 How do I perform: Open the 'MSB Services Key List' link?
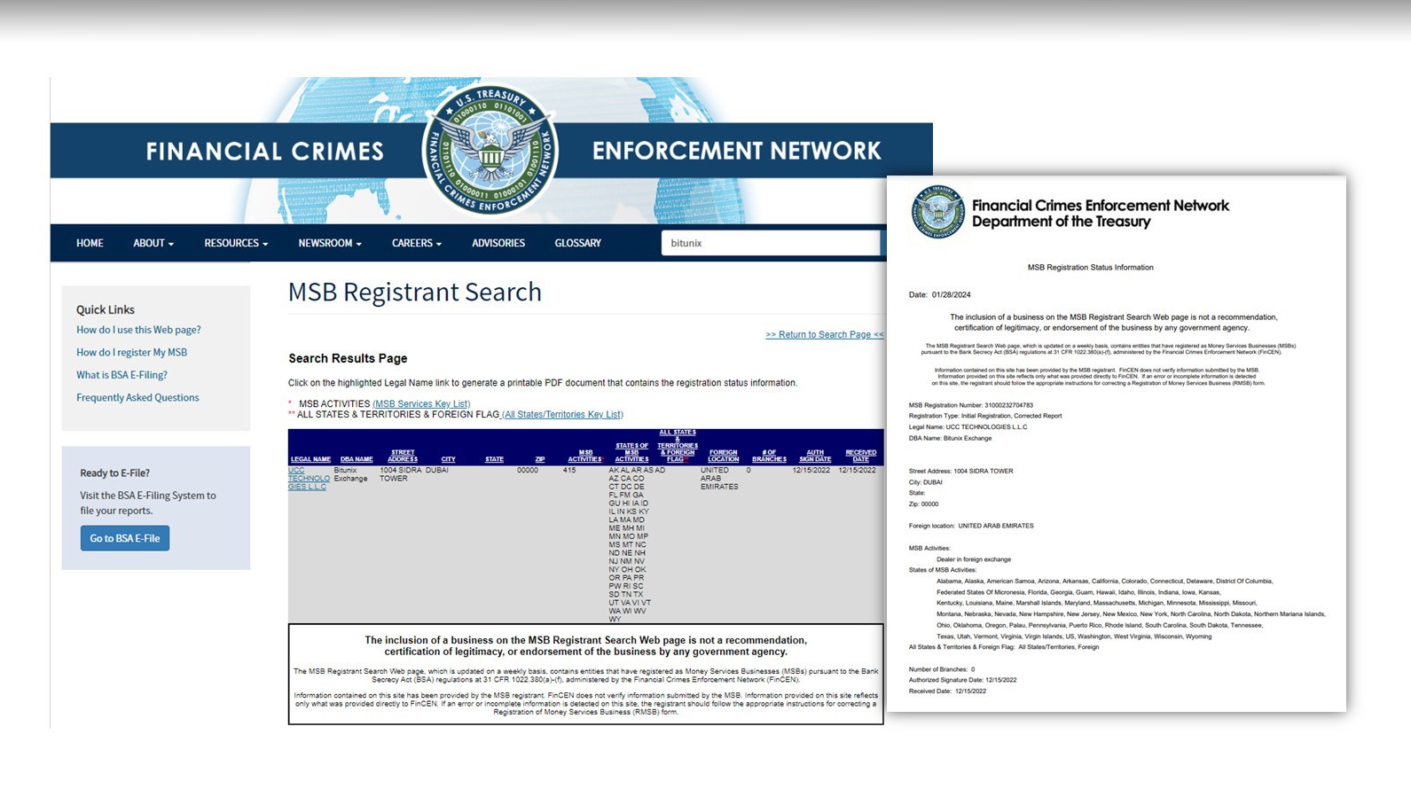pos(421,403)
